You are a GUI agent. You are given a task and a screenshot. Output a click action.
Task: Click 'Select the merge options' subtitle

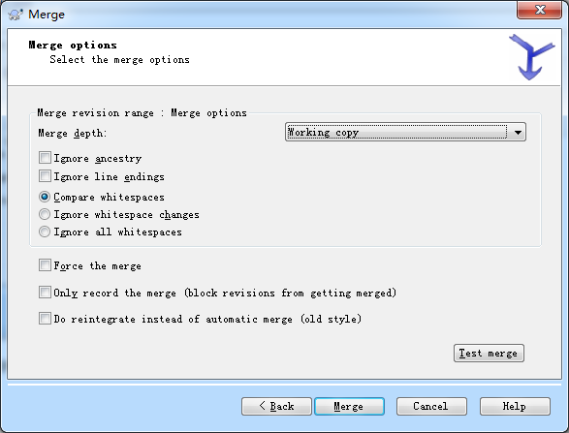click(120, 59)
